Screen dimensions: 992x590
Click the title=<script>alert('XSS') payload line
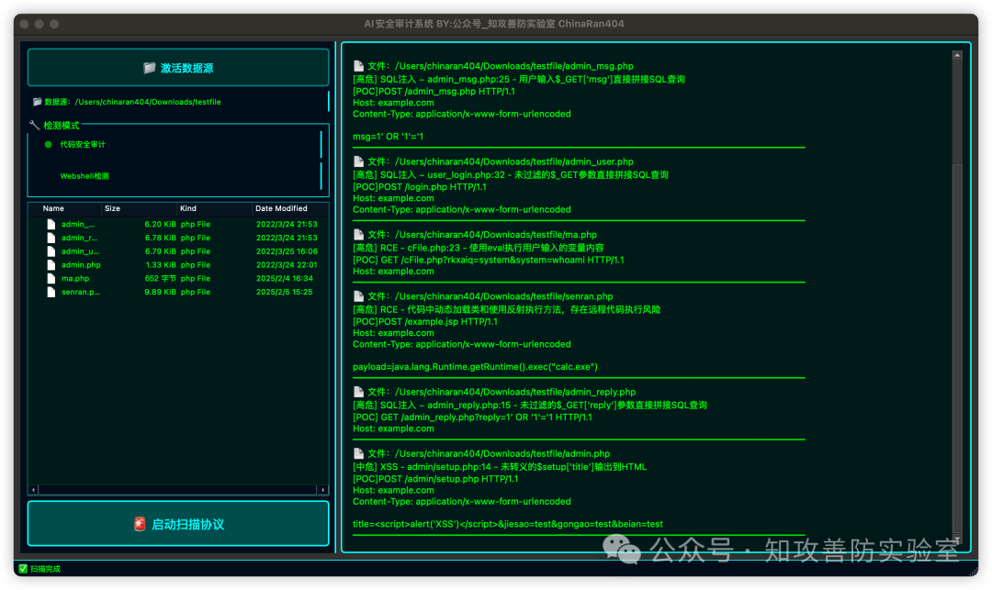click(508, 524)
